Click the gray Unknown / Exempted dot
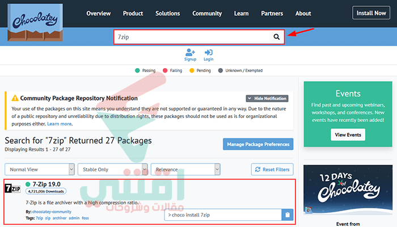 221,70
